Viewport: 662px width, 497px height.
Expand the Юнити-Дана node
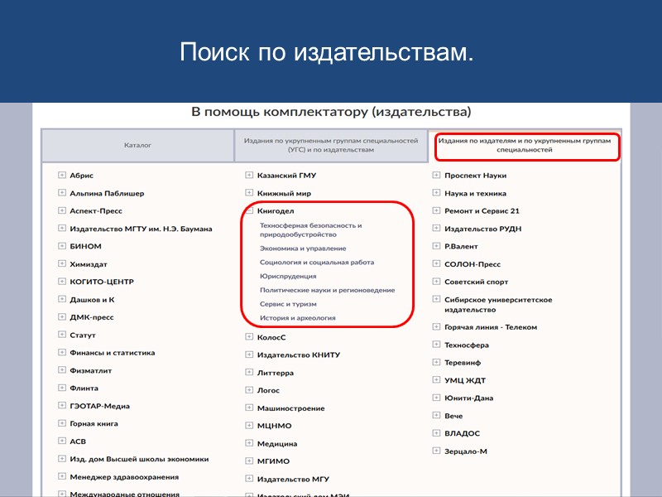click(436, 398)
